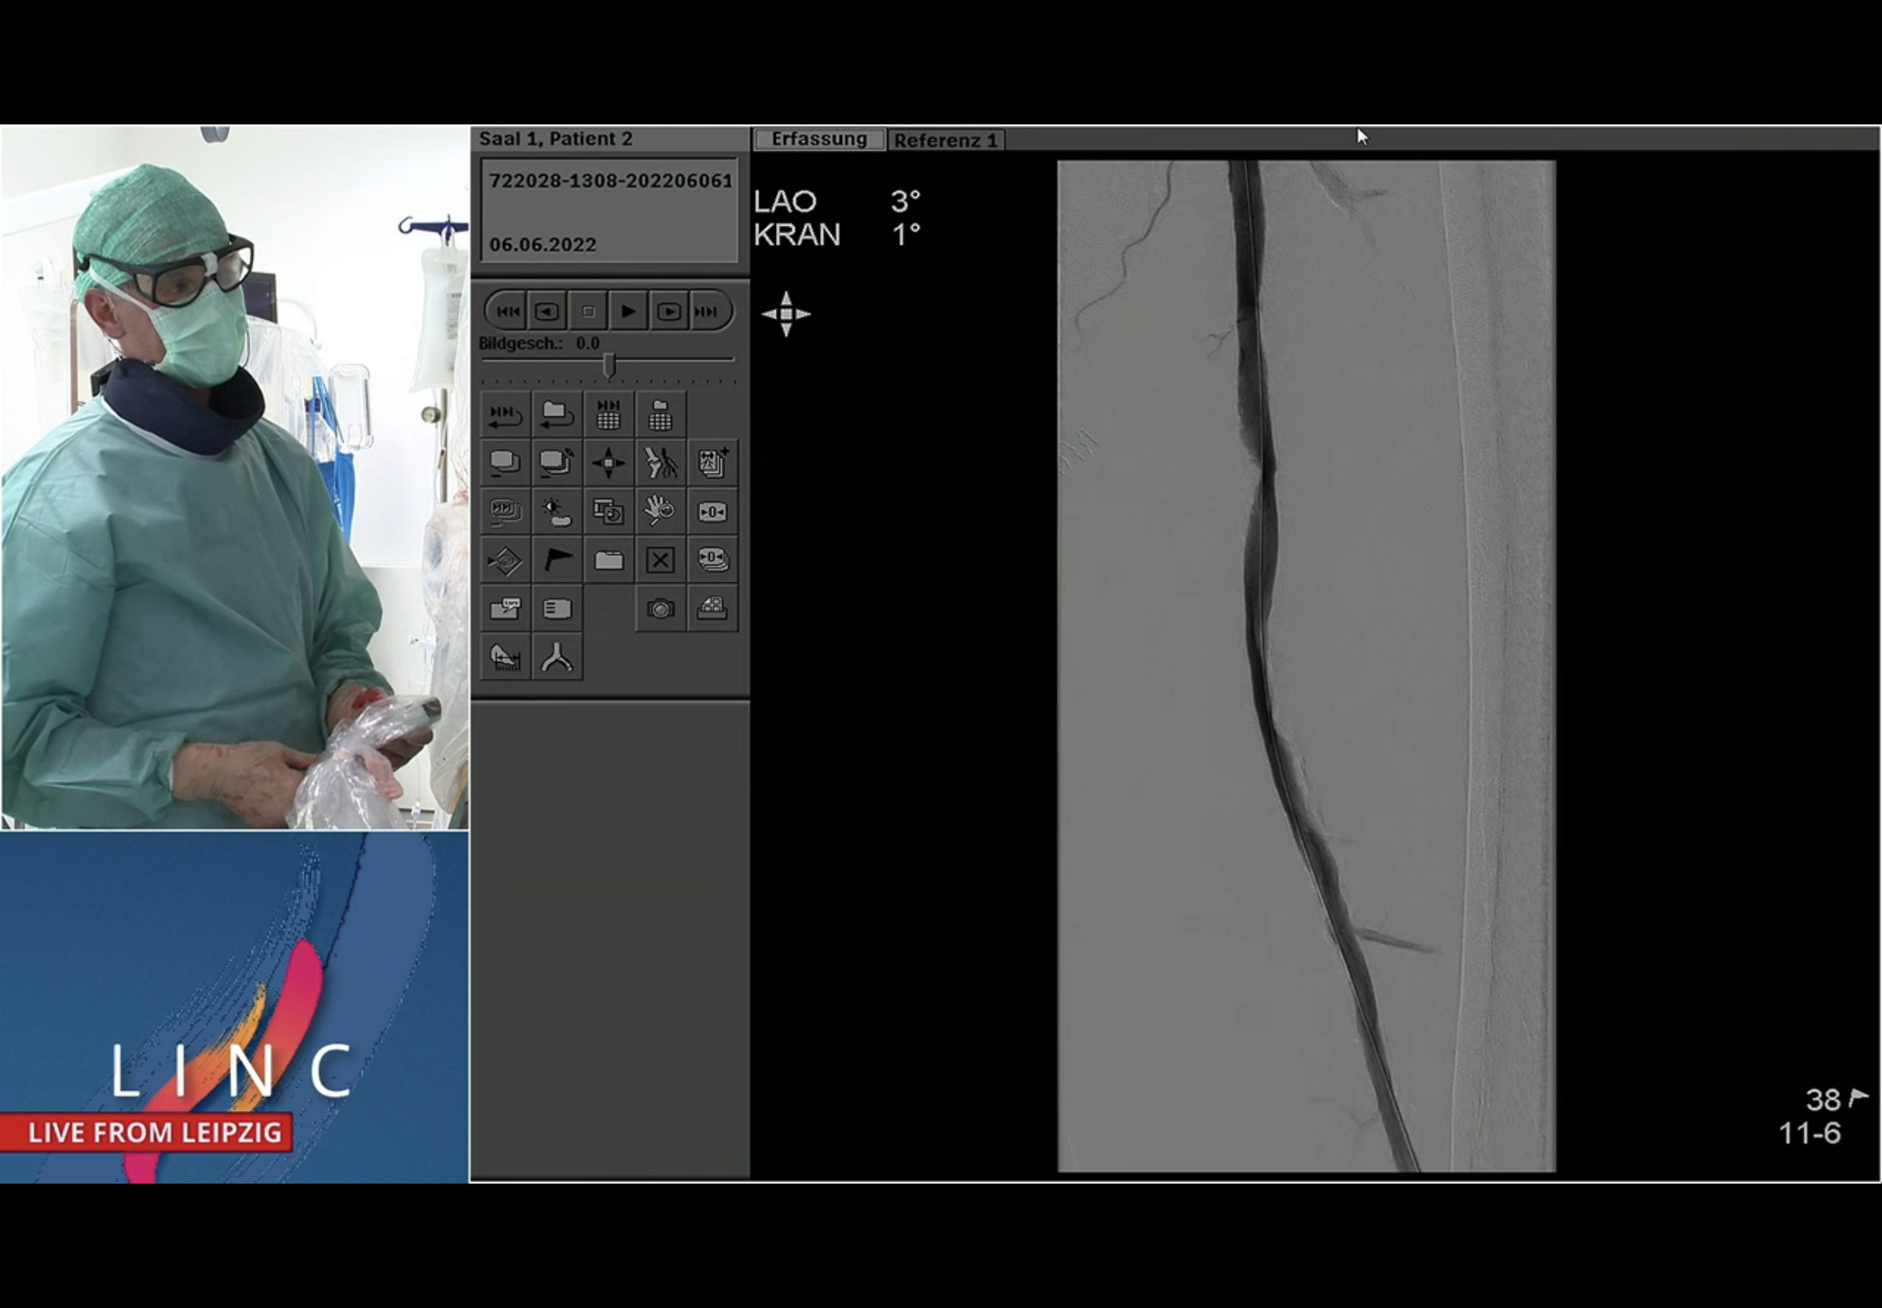Jump to the first frame with rewind button

507,311
